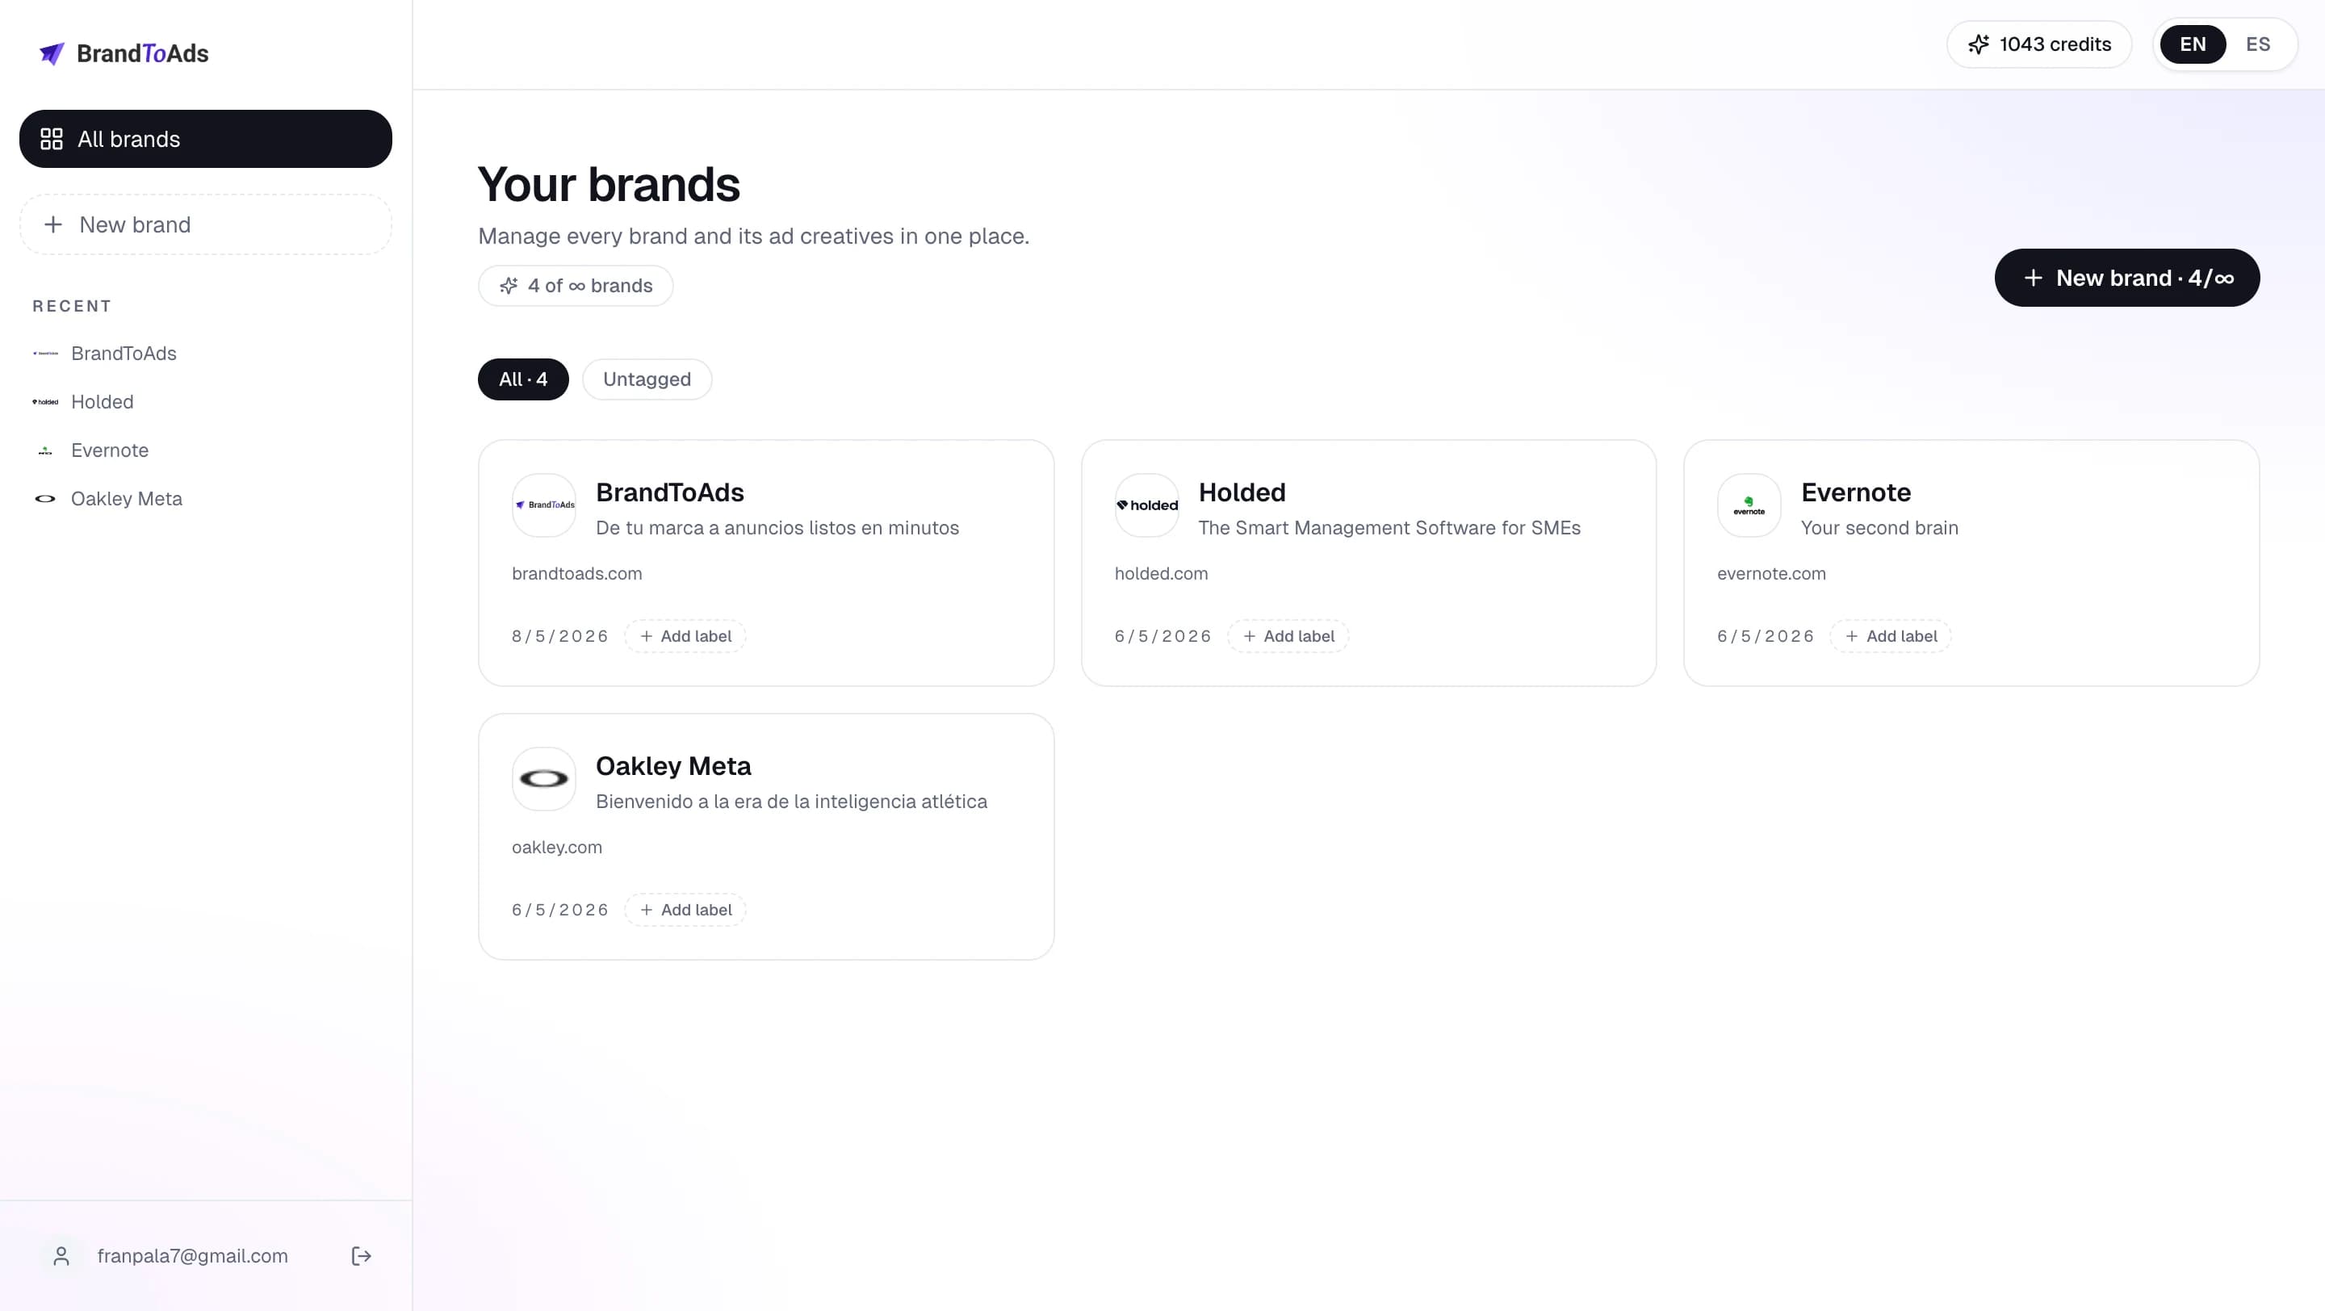Open BrandToAds from the Recent list
The height and width of the screenshot is (1311, 2325).
tap(124, 354)
